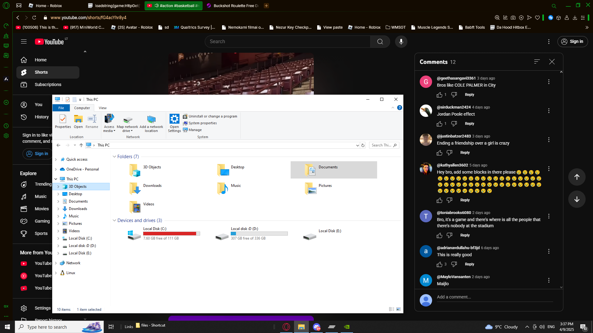The height and width of the screenshot is (333, 593).
Task: Switch Explorer to large icons view
Action: [398, 309]
